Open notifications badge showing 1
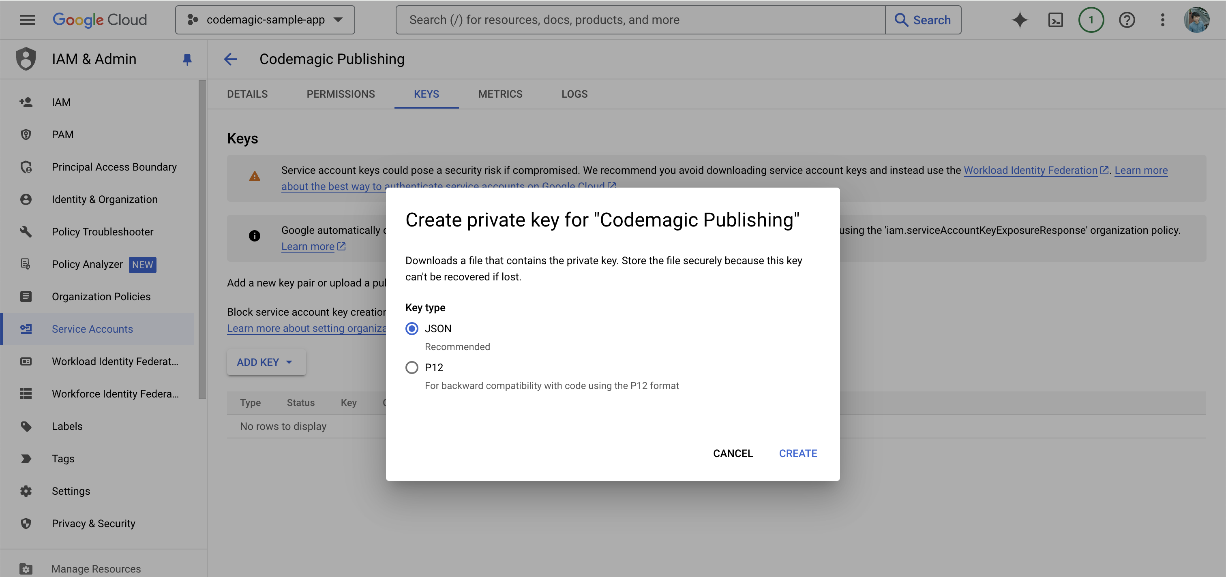Image resolution: width=1226 pixels, height=577 pixels. [1091, 19]
